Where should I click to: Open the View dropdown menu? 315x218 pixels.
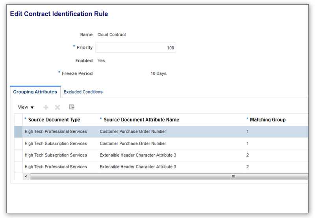[x=26, y=107]
